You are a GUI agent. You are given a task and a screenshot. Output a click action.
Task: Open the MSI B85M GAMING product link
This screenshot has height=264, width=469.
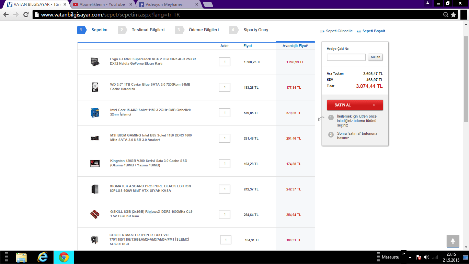click(x=151, y=137)
